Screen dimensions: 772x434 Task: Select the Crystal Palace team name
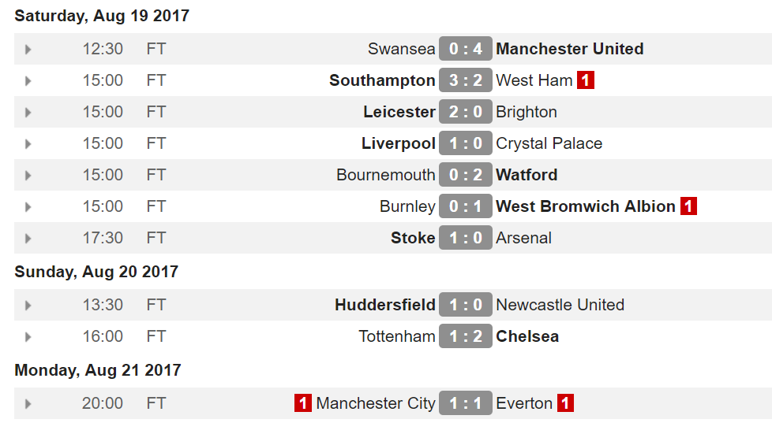[x=549, y=143]
